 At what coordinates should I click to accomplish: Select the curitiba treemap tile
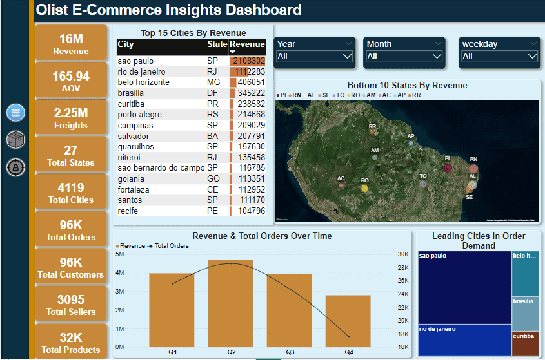point(526,343)
